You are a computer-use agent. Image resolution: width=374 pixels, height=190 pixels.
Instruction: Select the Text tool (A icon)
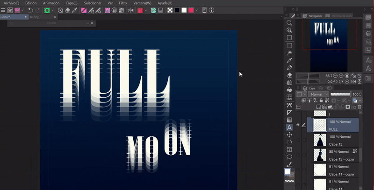(x=289, y=127)
